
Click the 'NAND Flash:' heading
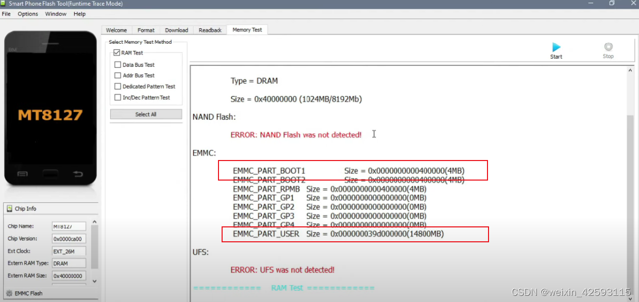(214, 117)
